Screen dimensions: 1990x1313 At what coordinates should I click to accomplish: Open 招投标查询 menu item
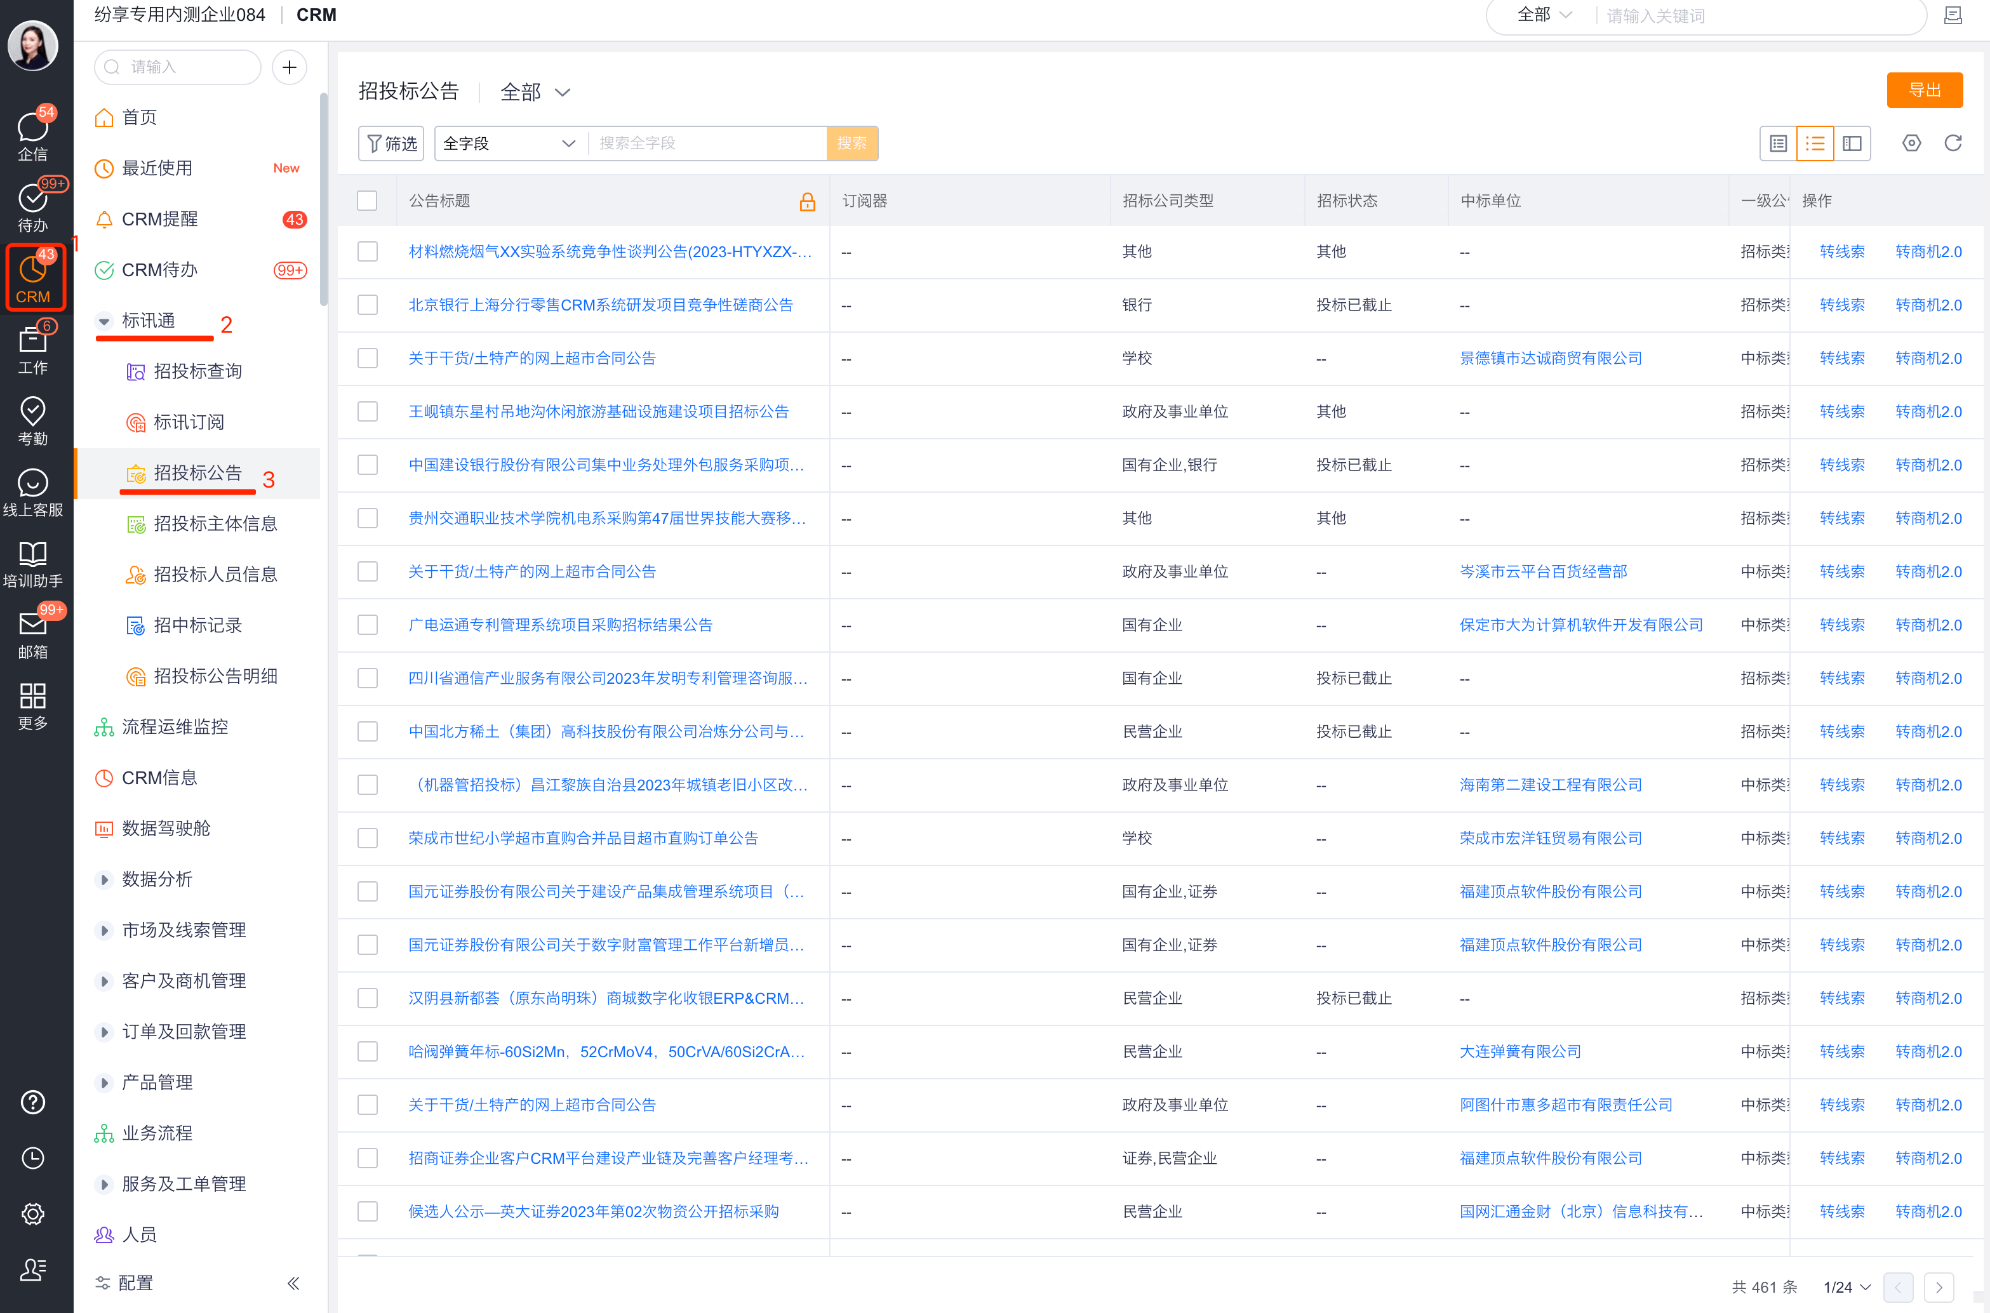tap(197, 371)
